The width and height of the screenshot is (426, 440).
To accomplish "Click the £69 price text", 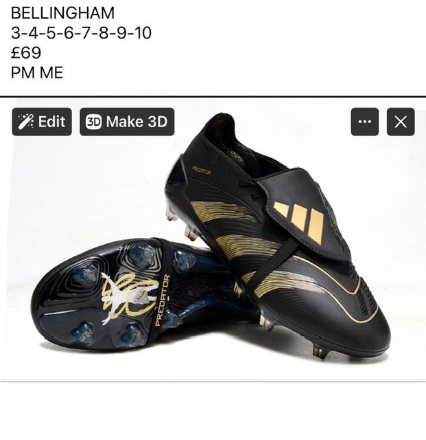I will point(26,53).
